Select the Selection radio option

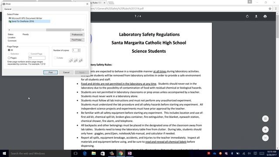pos(9,54)
